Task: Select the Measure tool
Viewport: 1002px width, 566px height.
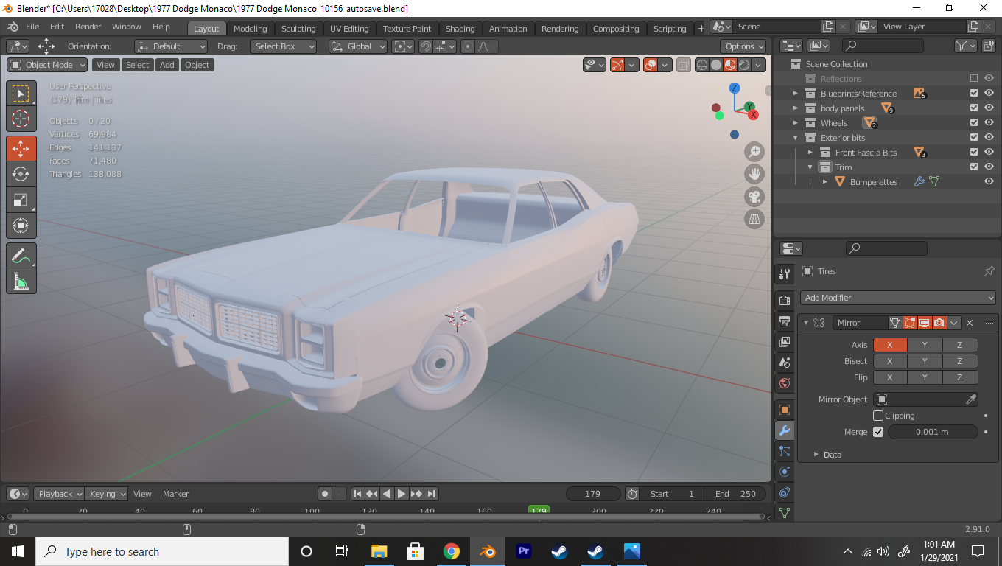Action: (x=21, y=281)
